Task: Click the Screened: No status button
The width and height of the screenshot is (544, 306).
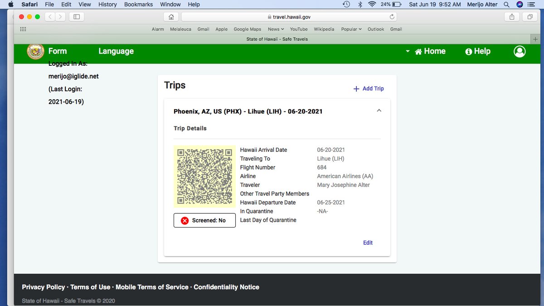Action: [x=204, y=220]
